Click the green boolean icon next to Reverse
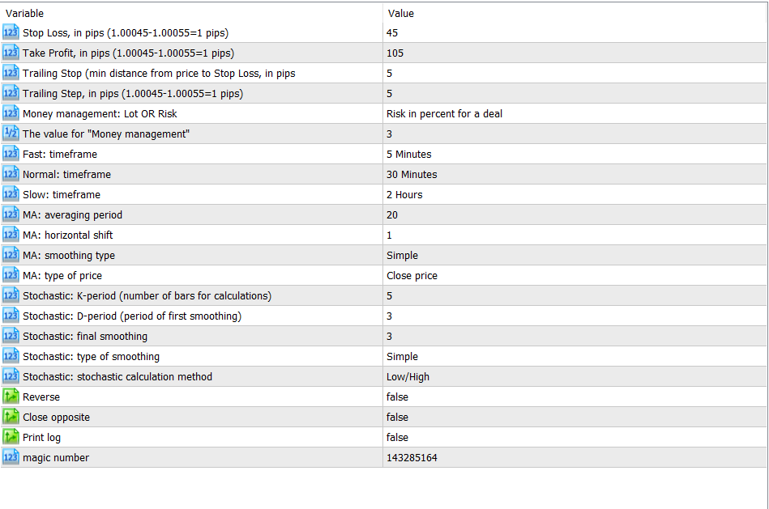 click(11, 397)
